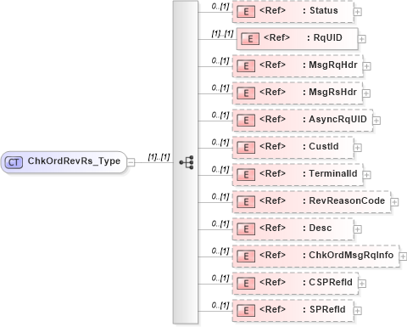This screenshot has width=407, height=327.
Task: Expand the RqUID element node
Action: click(x=362, y=39)
